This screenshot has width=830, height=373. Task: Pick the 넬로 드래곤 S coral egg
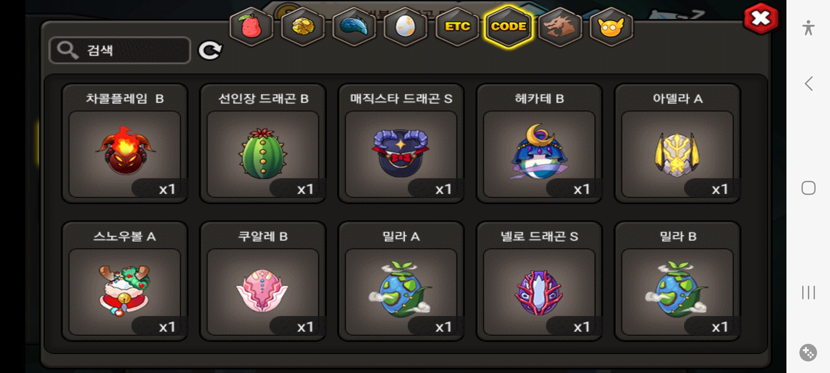(x=539, y=281)
